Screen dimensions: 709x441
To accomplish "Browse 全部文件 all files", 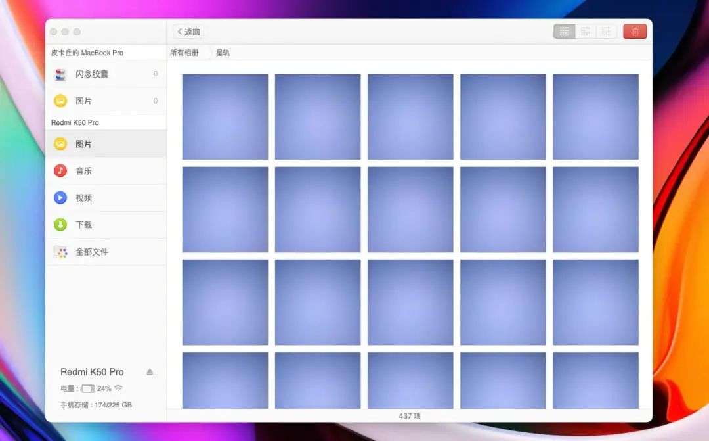I will pyautogui.click(x=91, y=252).
